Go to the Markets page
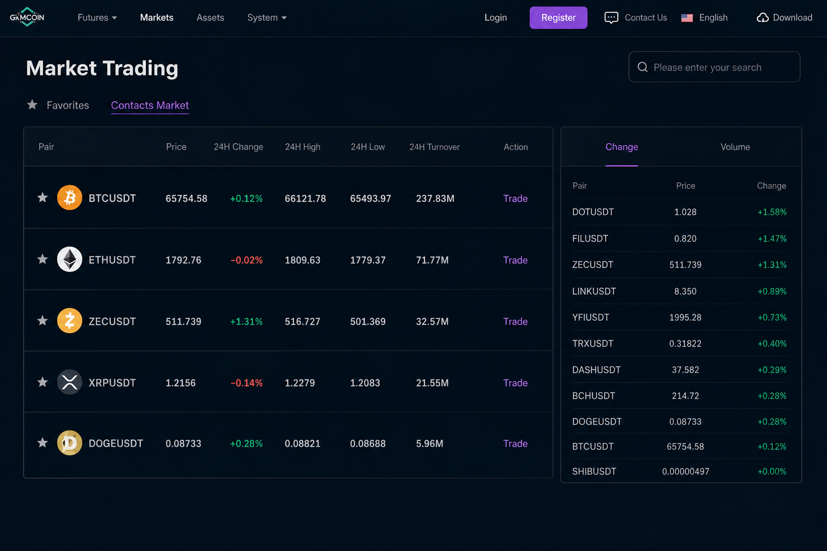827x551 pixels. [x=157, y=18]
